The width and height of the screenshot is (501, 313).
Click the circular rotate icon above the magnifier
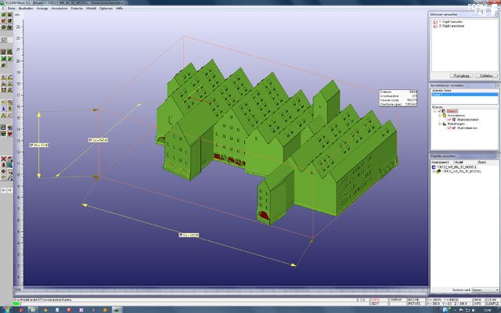[10, 171]
